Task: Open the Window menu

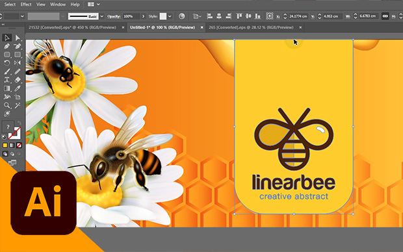Action: [58, 5]
